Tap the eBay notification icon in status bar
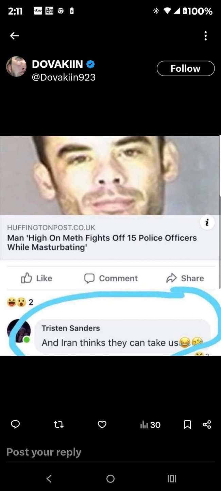The image size is (221, 491). tap(38, 11)
